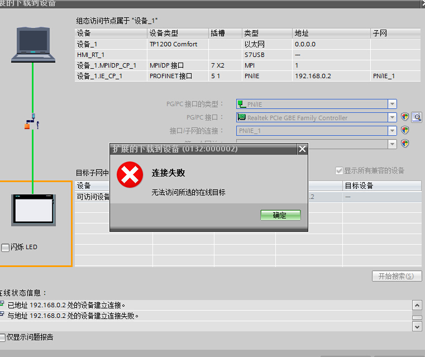Click the red error icon in dialog
The width and height of the screenshot is (425, 357).
click(130, 174)
